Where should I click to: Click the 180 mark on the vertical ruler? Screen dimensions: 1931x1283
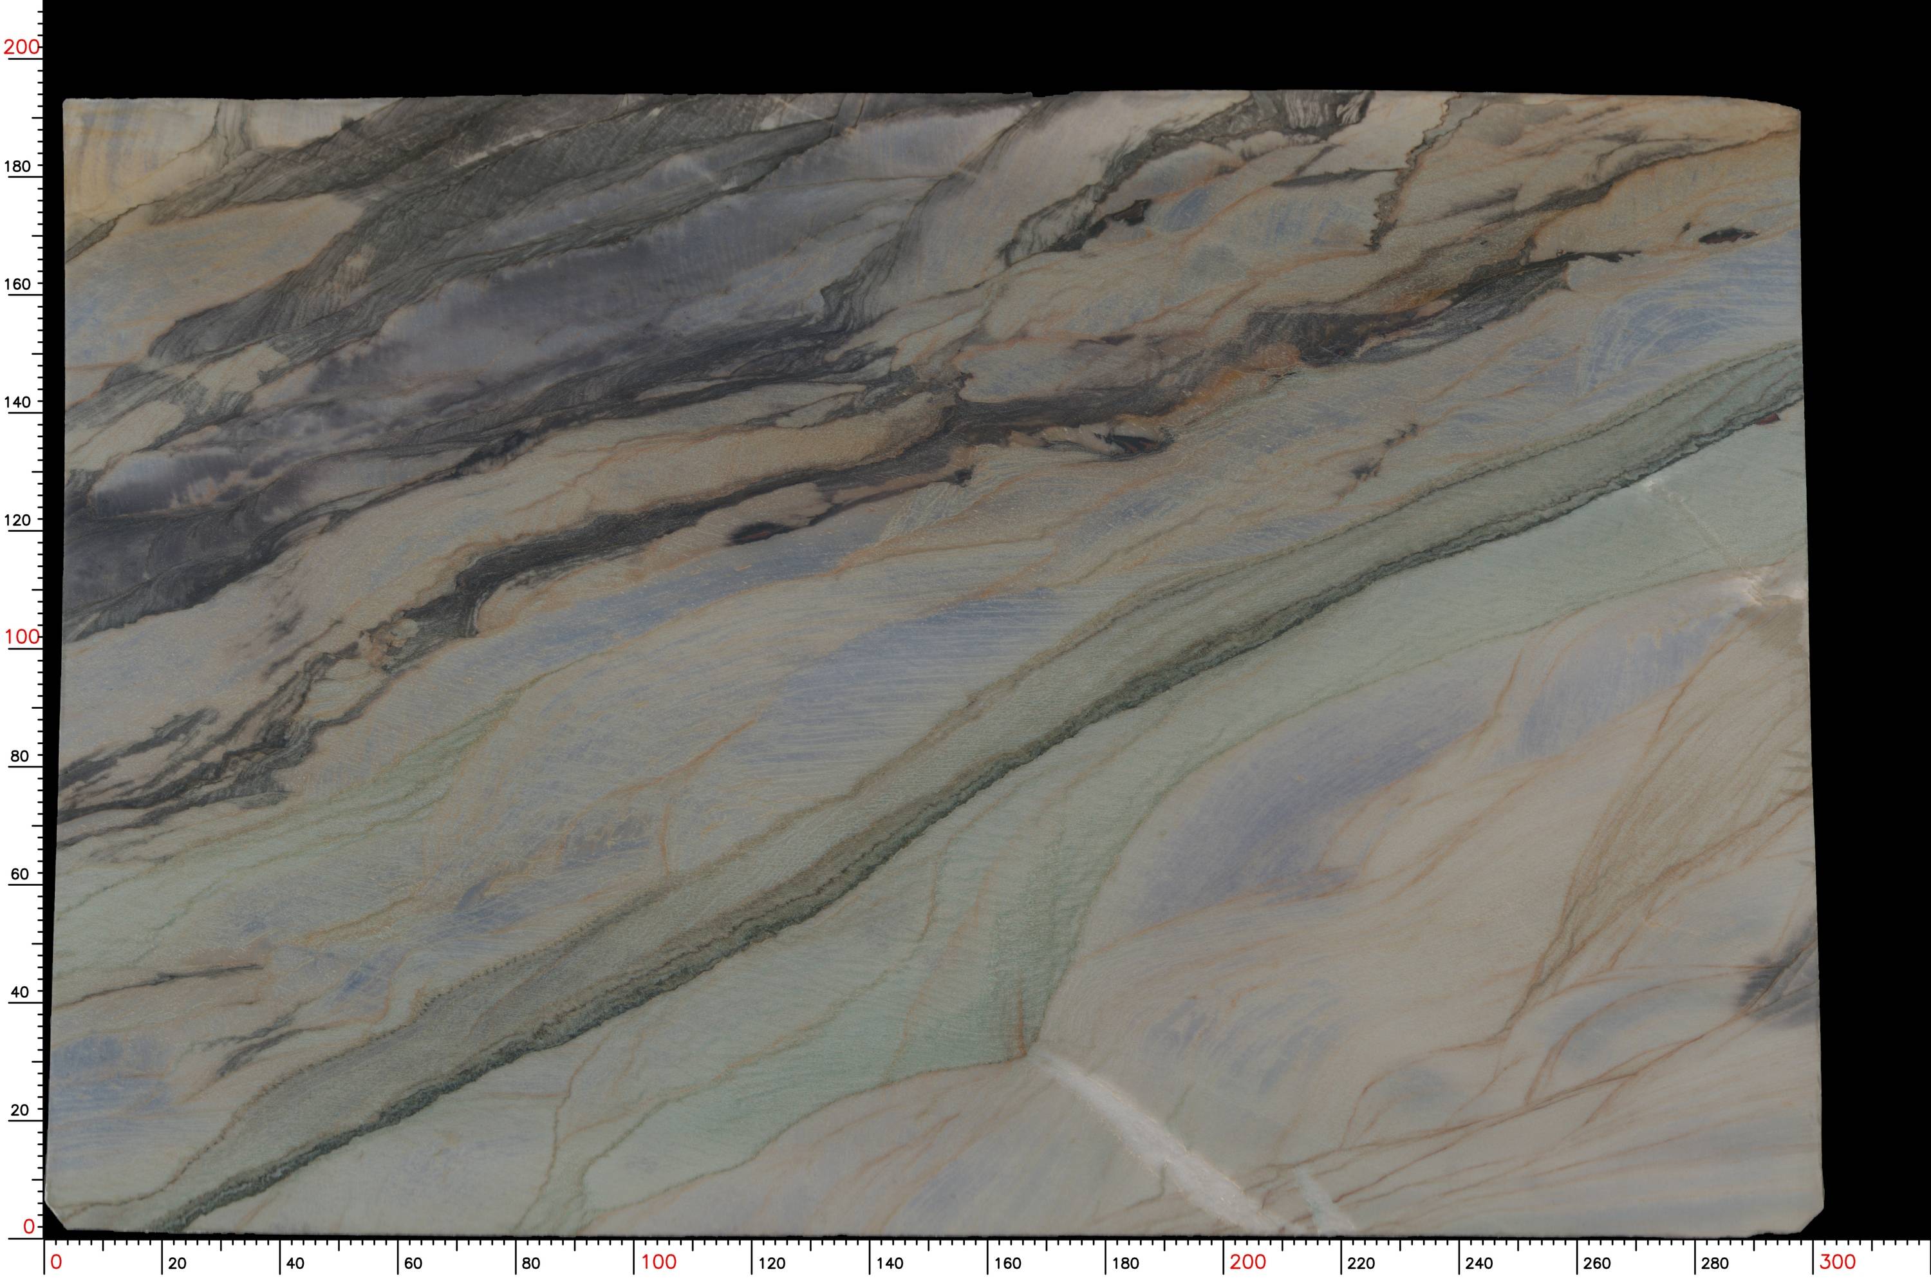tap(17, 166)
